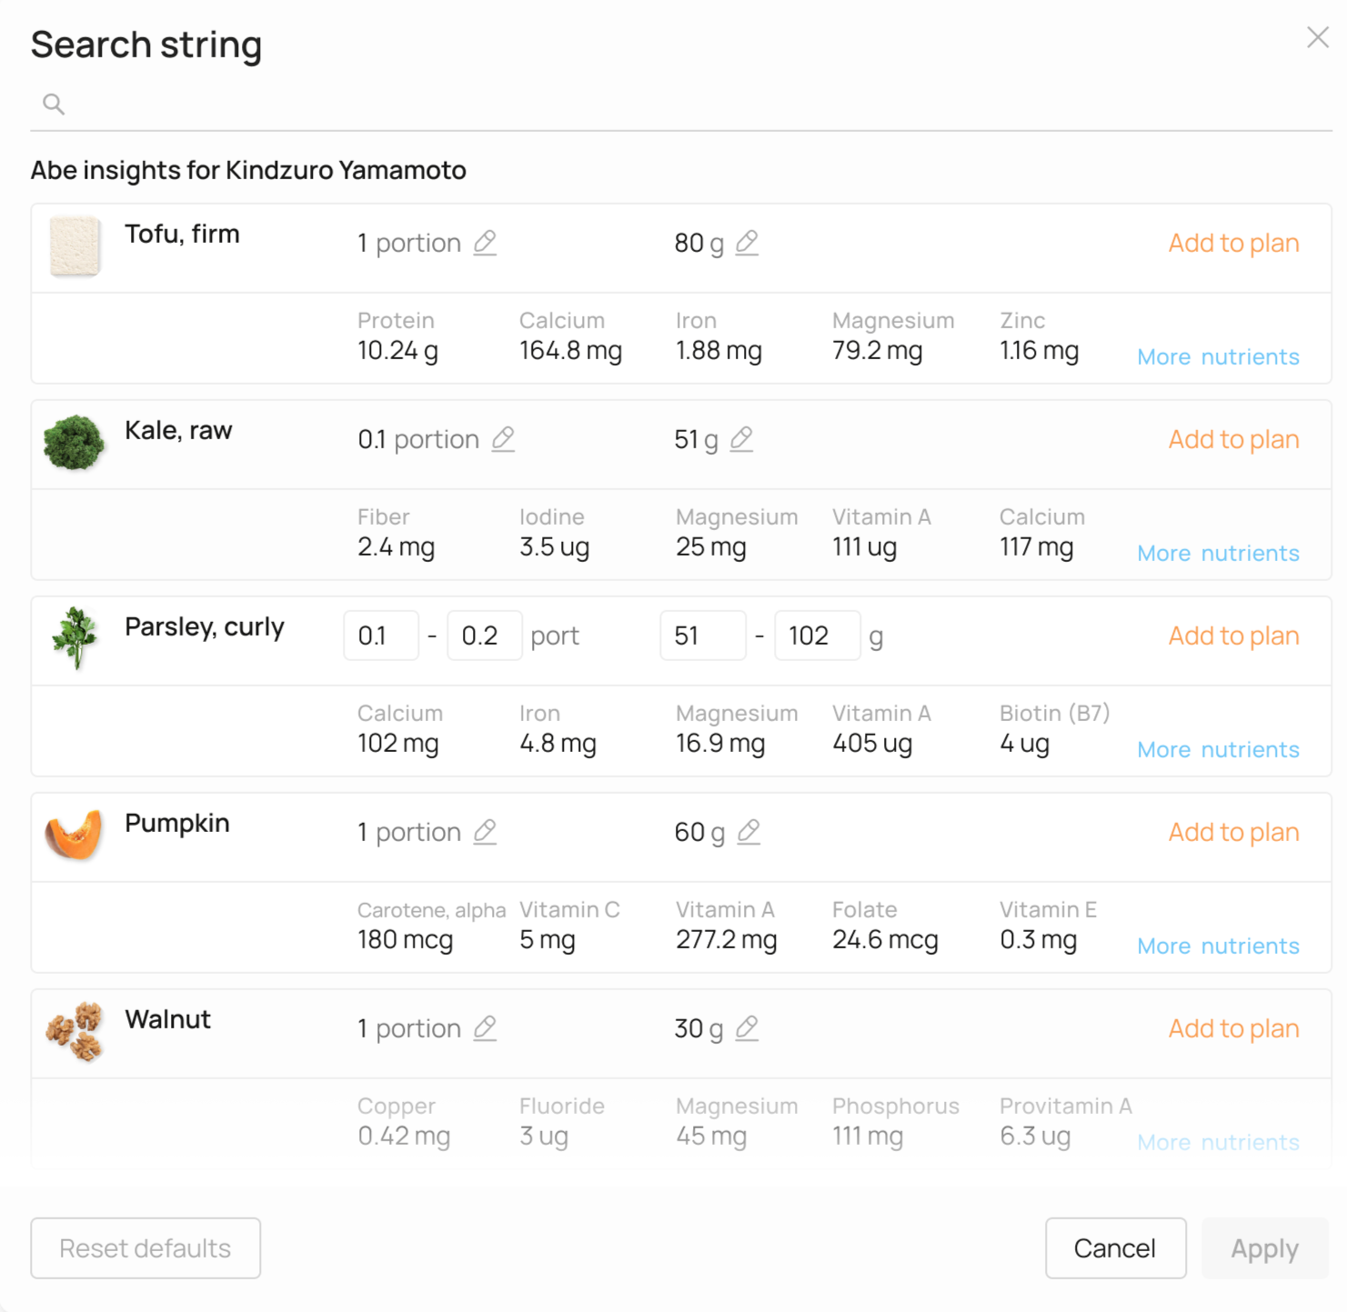Viewport: 1347px width, 1312px height.
Task: Expand More nutrients for Kale, raw
Action: tap(1218, 554)
